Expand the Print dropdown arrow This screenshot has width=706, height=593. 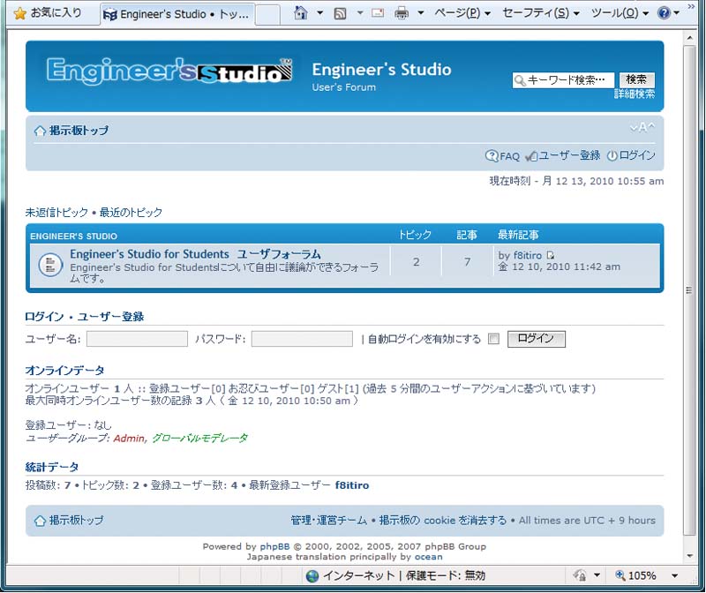421,13
